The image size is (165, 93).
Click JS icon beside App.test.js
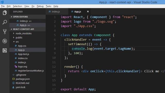pyautogui.click(x=16, y=54)
